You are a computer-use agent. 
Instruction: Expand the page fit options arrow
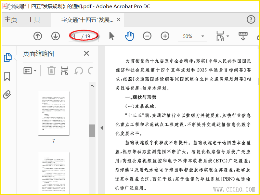pos(228,36)
